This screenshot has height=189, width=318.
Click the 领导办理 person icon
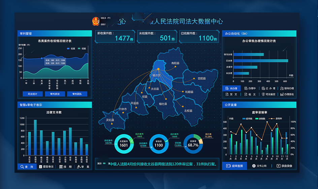pyautogui.click(x=282, y=88)
